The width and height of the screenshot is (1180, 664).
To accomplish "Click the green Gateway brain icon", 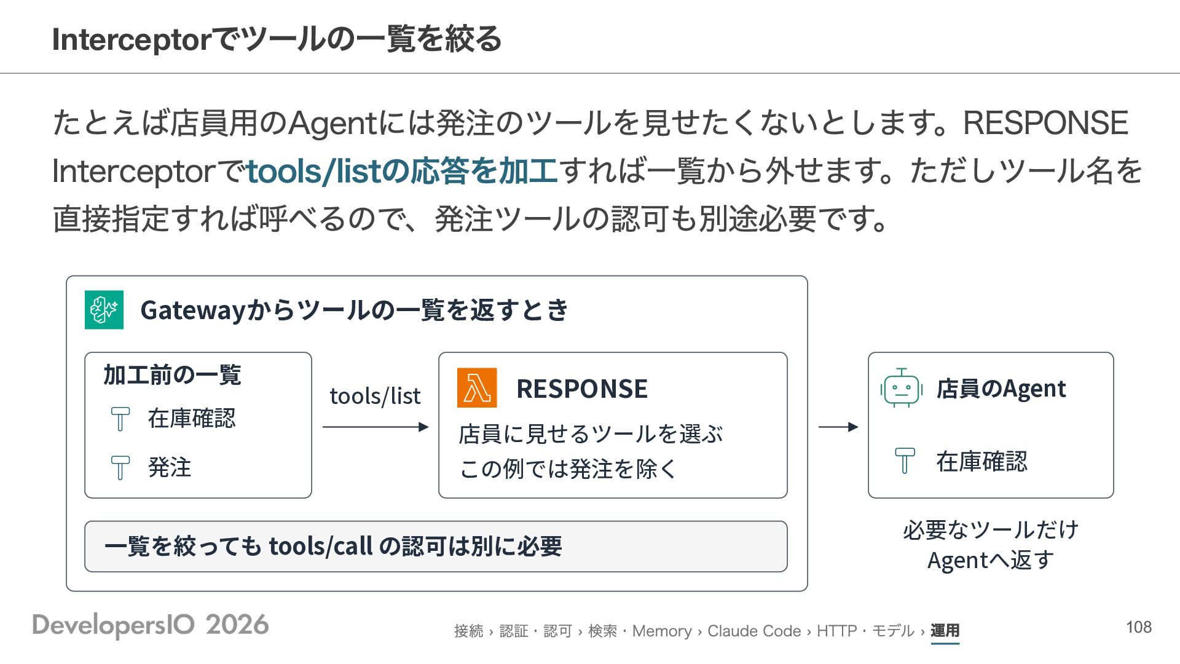I will tap(104, 310).
